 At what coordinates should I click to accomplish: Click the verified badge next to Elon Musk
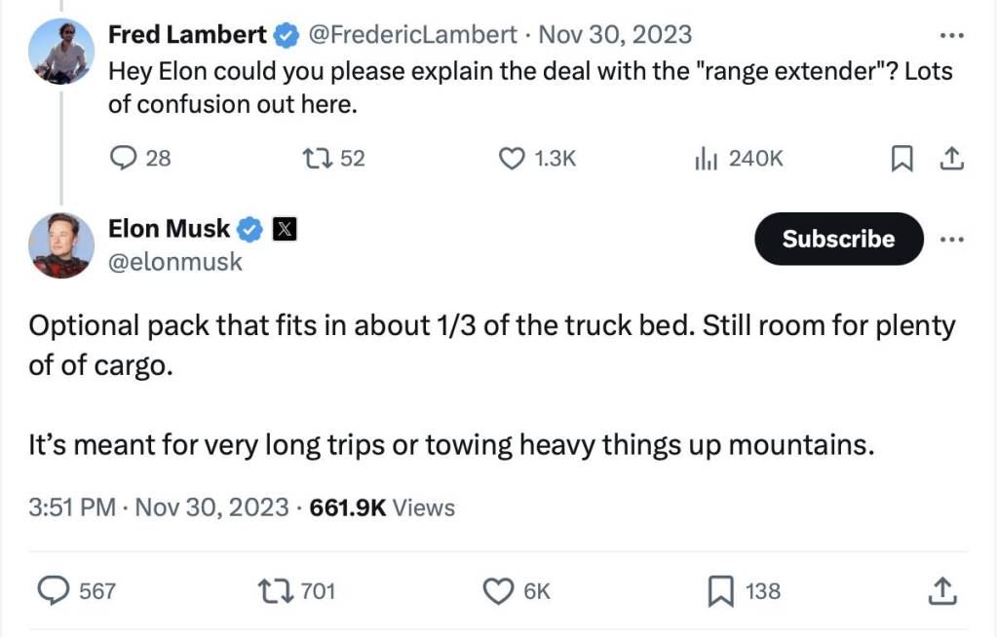(250, 229)
